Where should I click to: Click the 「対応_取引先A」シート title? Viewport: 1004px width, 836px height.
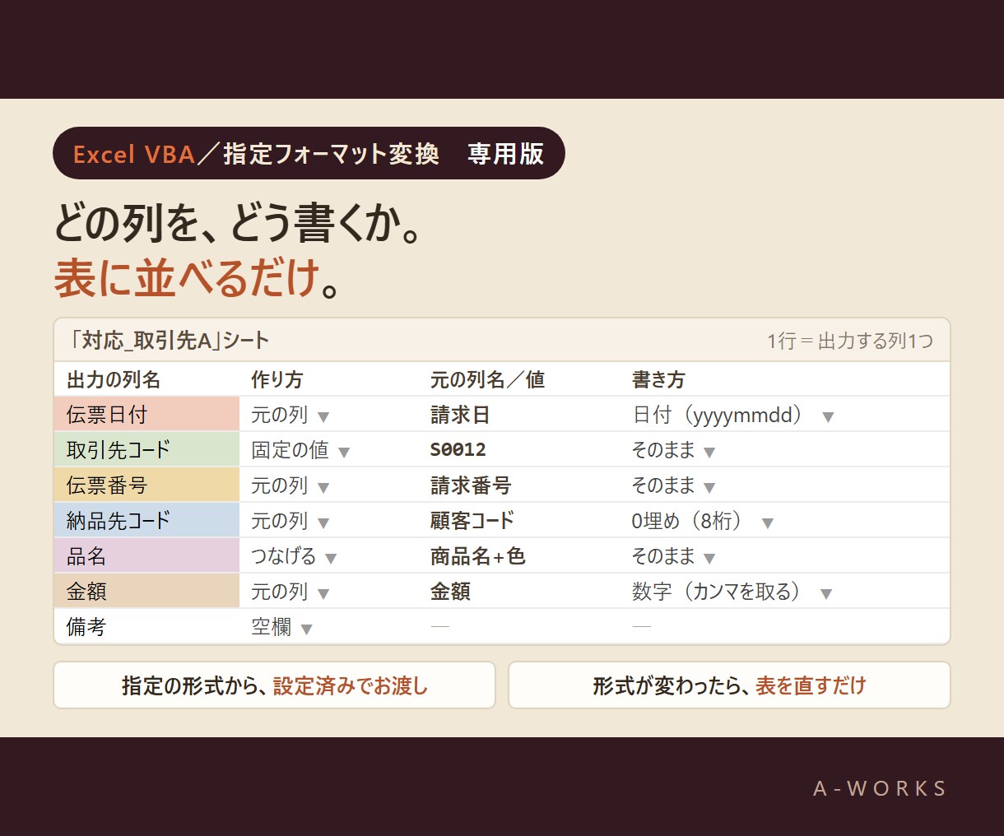click(170, 341)
